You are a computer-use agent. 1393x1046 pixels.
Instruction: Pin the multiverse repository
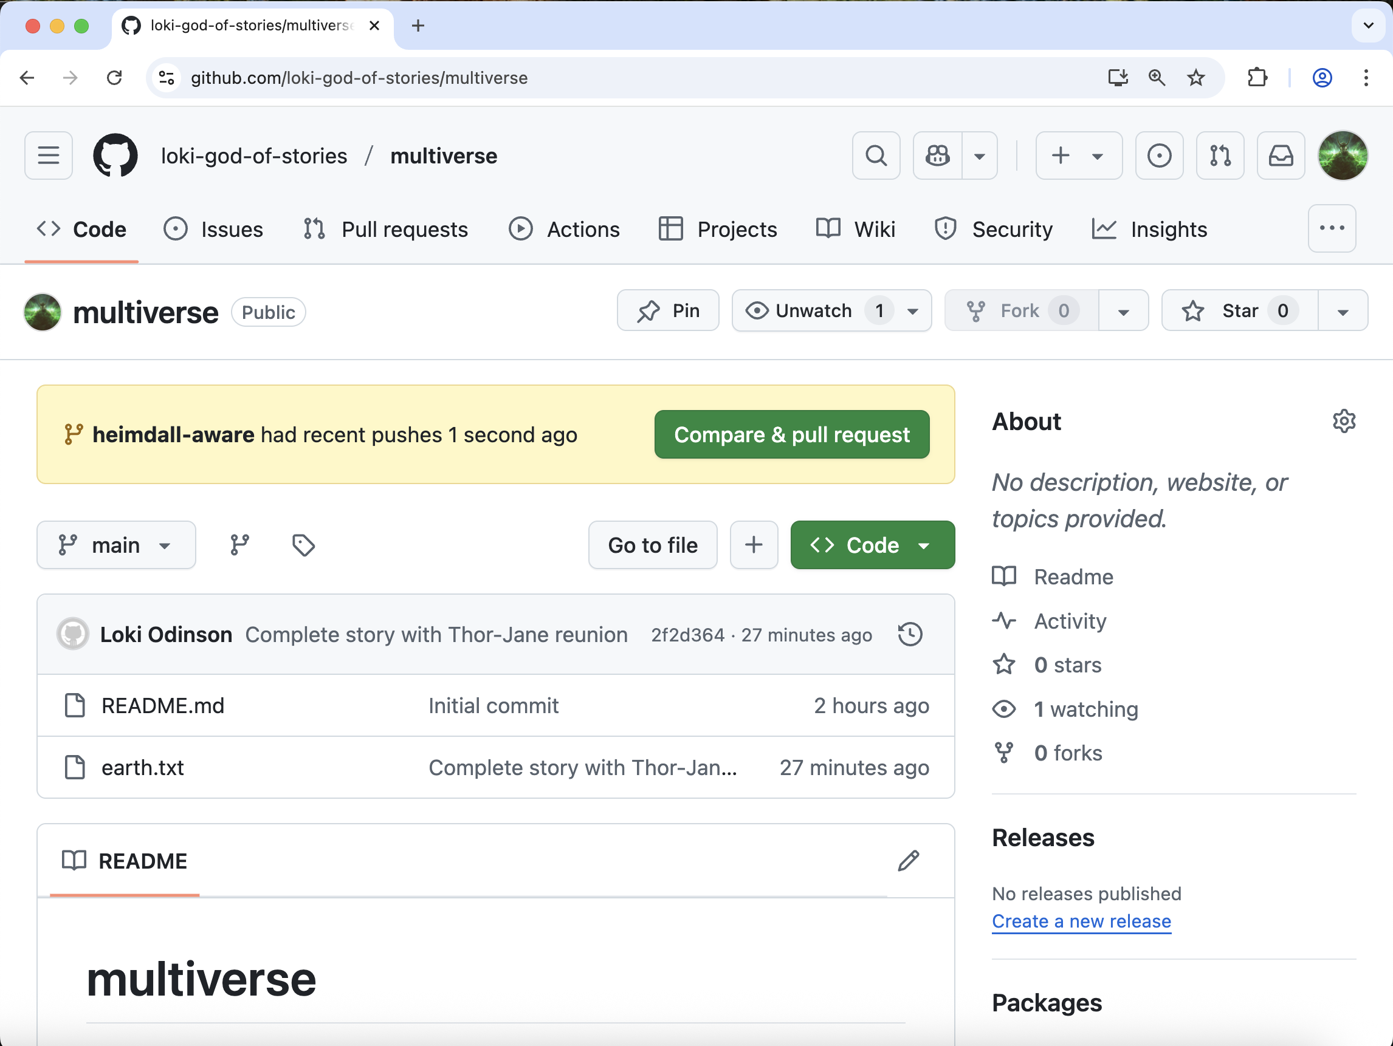(x=667, y=311)
